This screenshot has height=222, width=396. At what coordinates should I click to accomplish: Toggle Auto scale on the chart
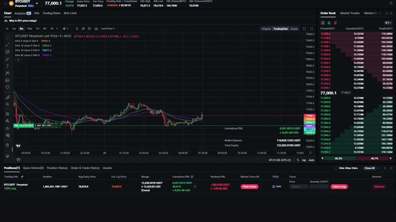[311, 160]
